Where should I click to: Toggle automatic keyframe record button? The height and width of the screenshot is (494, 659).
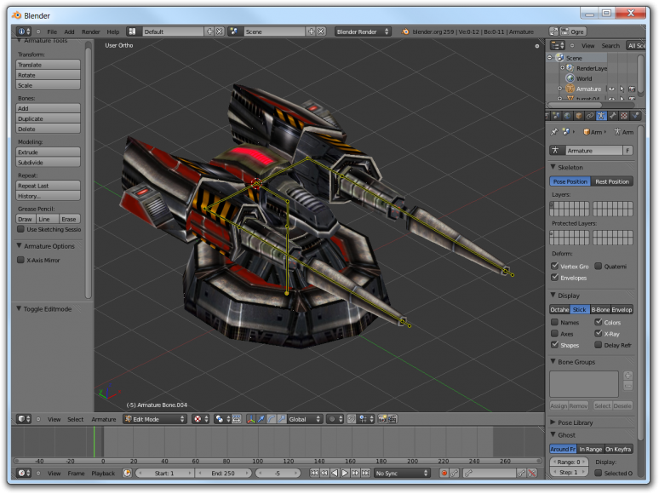tap(444, 473)
